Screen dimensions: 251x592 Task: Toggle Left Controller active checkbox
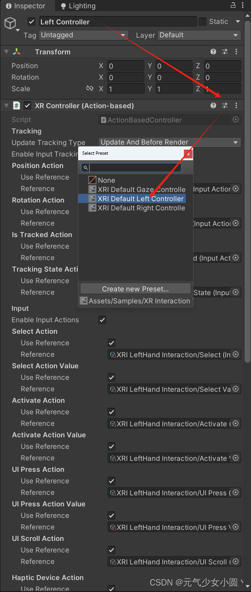click(31, 22)
